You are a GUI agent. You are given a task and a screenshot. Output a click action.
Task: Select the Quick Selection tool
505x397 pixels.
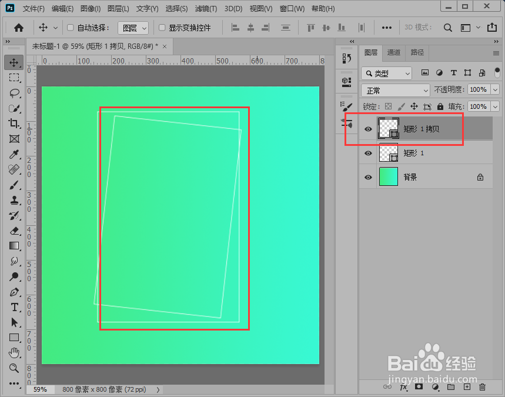tap(14, 109)
